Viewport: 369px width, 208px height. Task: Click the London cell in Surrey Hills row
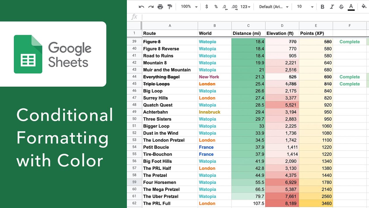pyautogui.click(x=215, y=98)
